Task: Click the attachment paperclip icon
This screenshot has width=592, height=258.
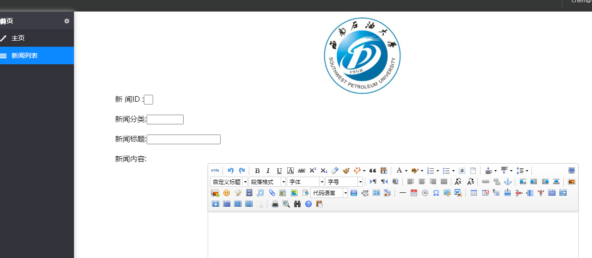Action: click(x=272, y=193)
